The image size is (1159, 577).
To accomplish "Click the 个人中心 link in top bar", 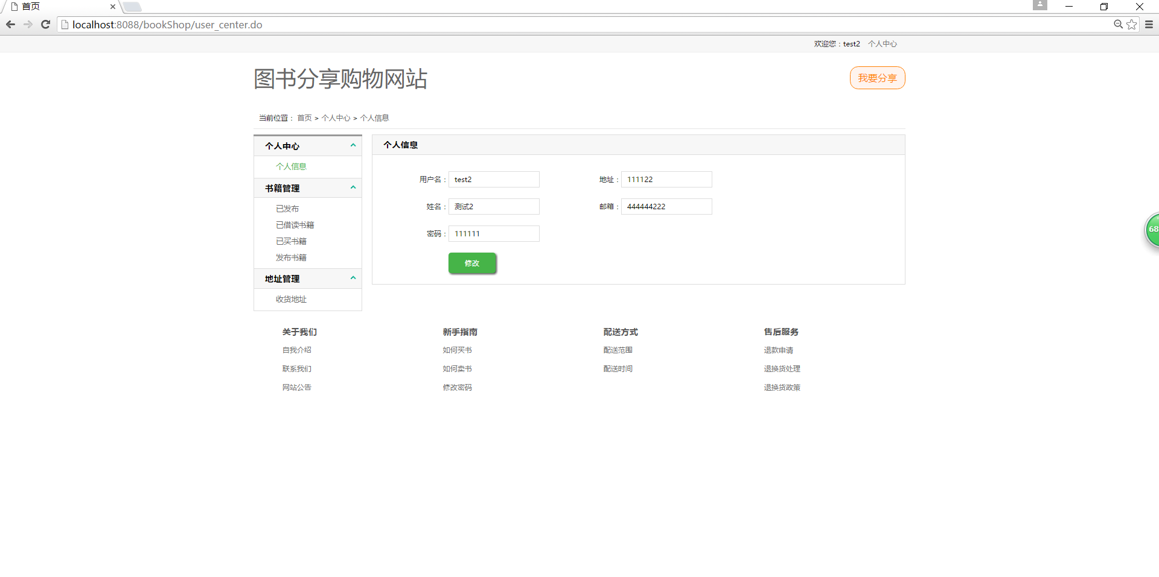I will point(883,43).
